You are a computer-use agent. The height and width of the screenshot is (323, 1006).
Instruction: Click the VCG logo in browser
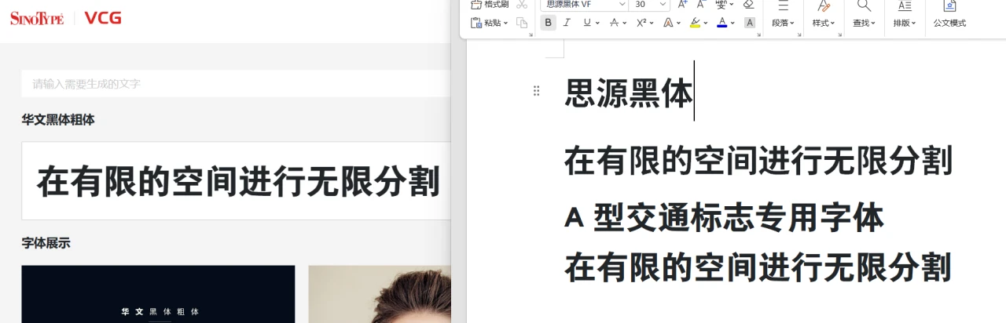click(x=102, y=17)
